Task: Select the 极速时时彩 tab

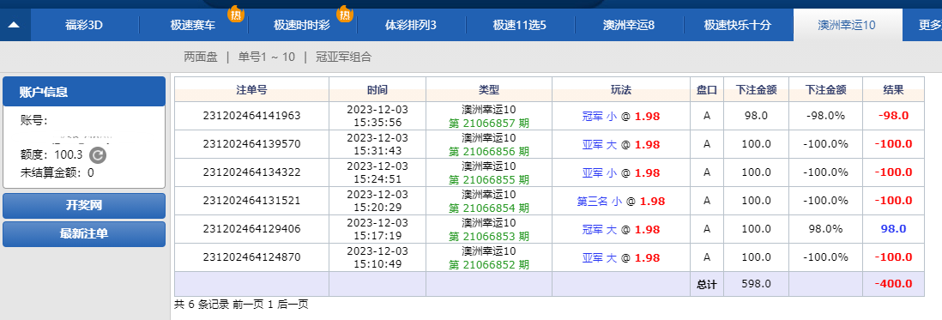Action: 302,25
